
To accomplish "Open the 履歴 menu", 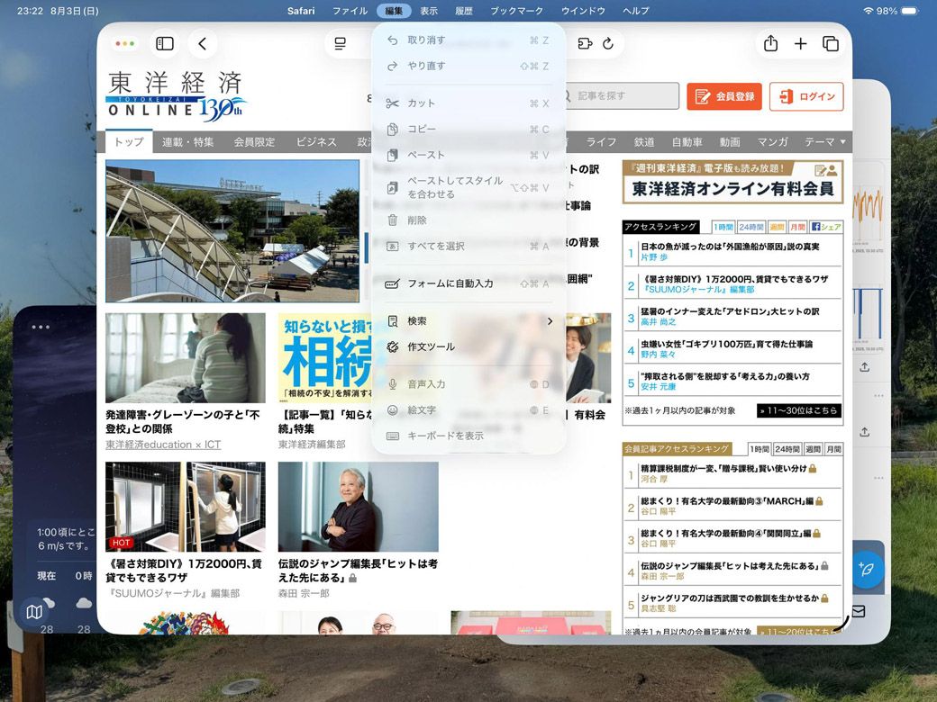I will pyautogui.click(x=464, y=11).
